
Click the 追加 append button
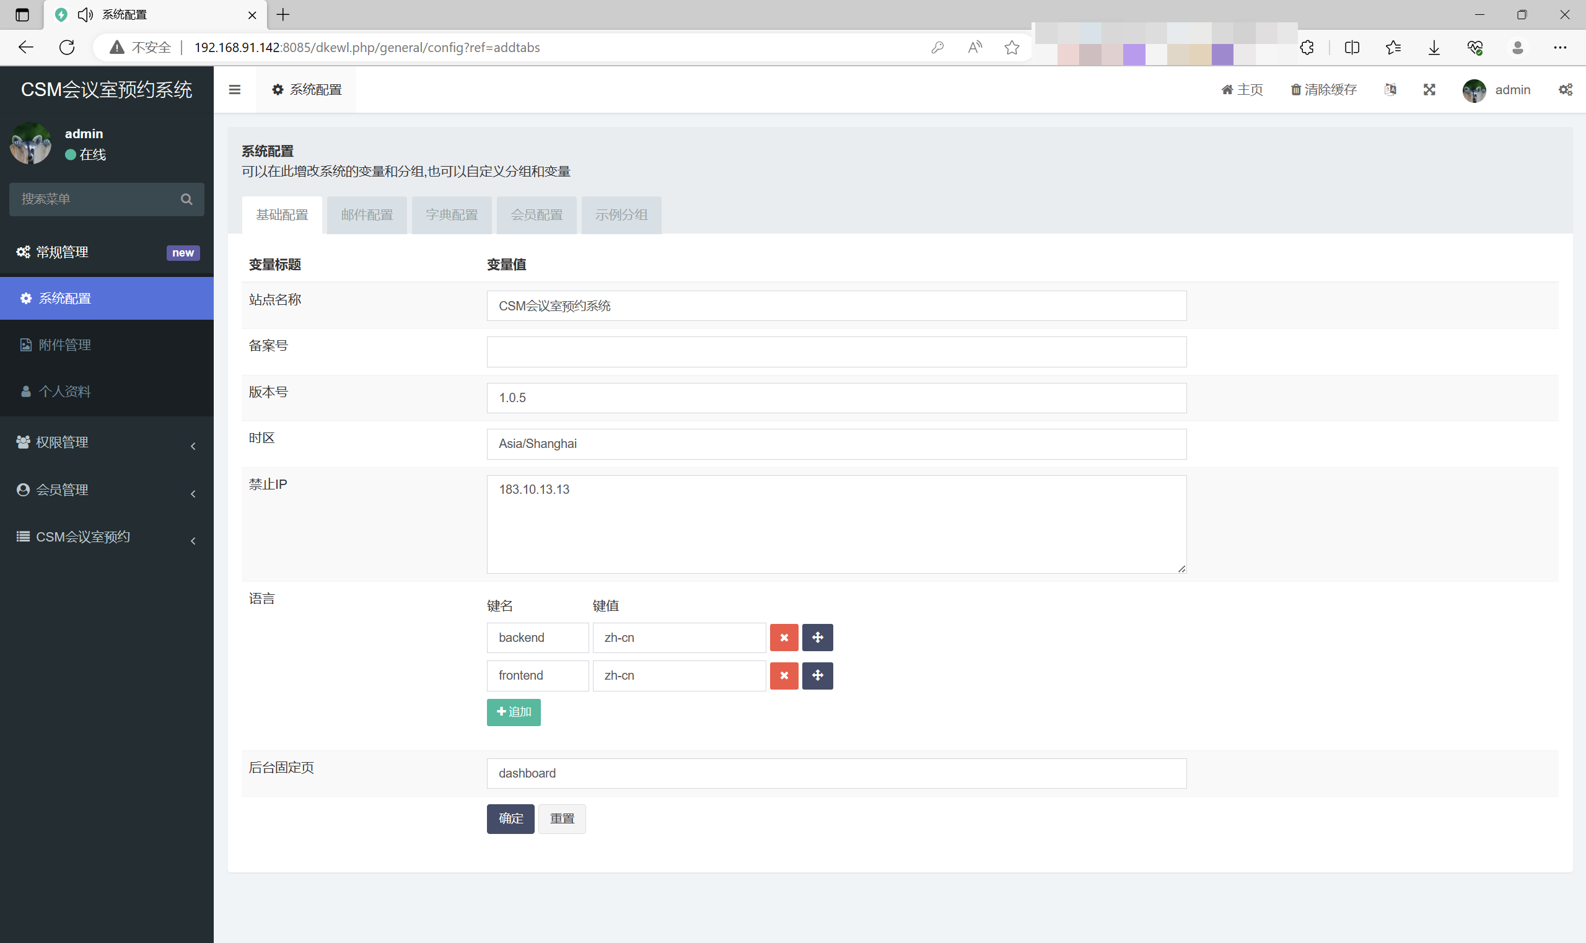pyautogui.click(x=514, y=712)
